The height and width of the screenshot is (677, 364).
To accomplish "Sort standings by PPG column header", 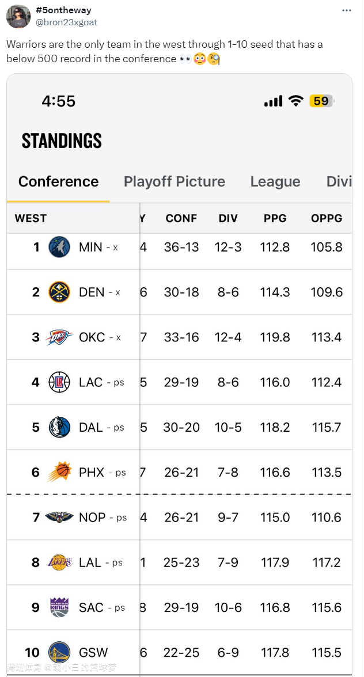I will [x=275, y=218].
